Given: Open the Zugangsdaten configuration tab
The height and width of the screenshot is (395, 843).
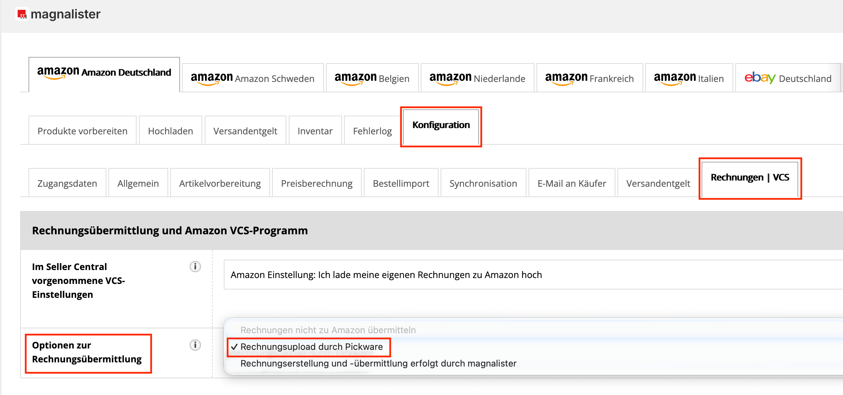Looking at the screenshot, I should (x=67, y=183).
